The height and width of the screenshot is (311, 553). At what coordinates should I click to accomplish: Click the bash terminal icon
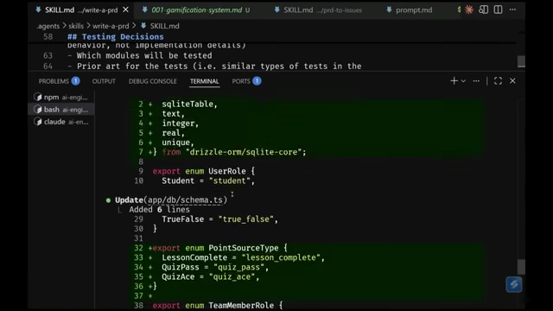tap(38, 110)
